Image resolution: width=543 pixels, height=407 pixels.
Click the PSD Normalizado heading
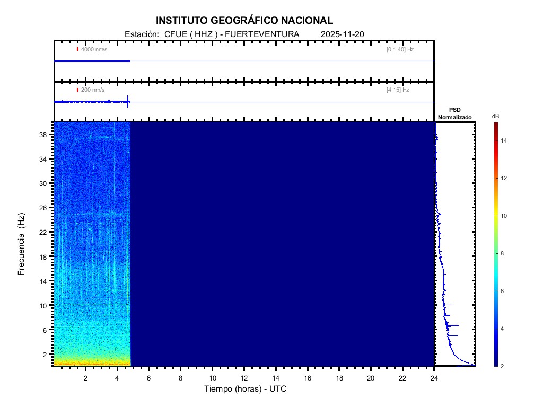click(454, 114)
